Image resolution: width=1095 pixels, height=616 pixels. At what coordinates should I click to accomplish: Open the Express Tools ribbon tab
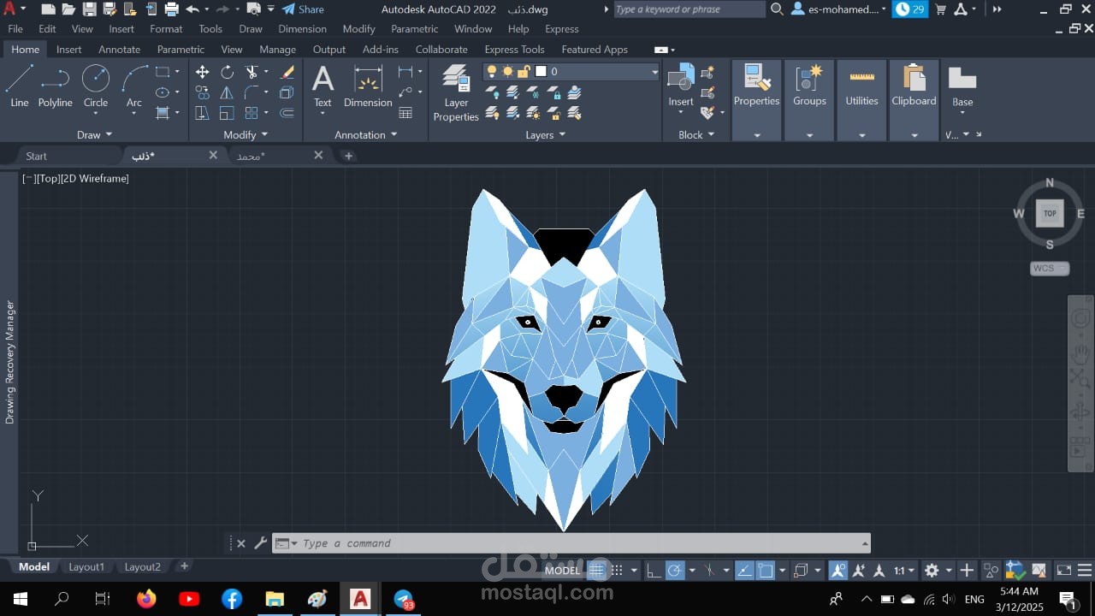click(514, 50)
